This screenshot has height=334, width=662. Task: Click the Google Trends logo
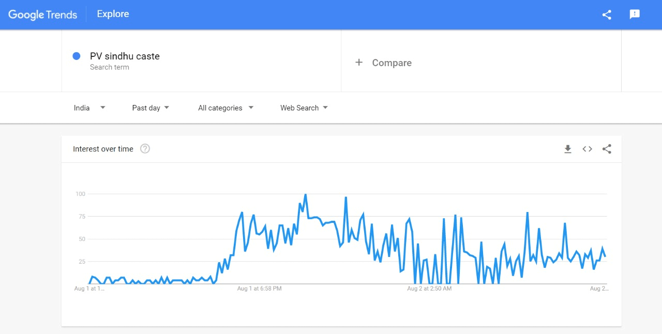coord(42,14)
